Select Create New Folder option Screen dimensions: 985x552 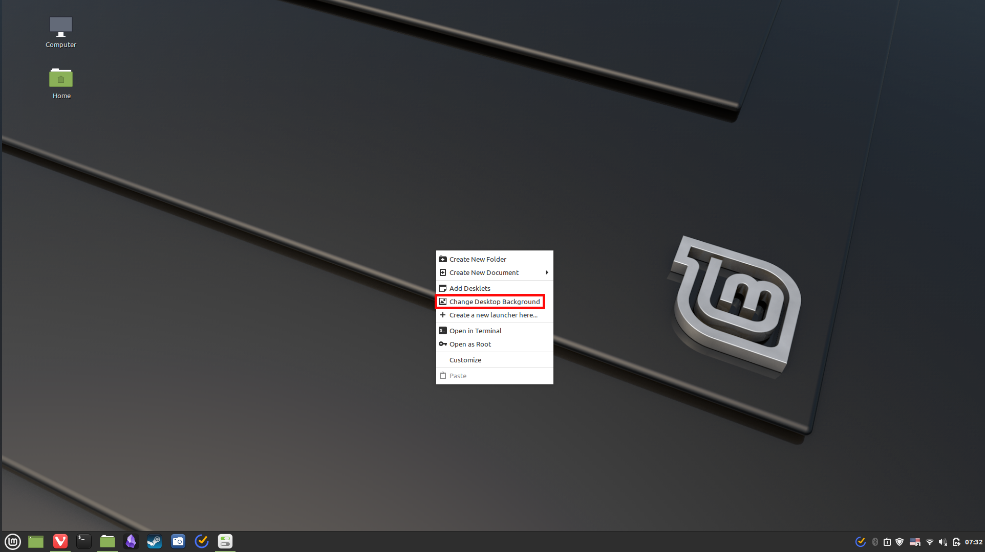tap(478, 259)
